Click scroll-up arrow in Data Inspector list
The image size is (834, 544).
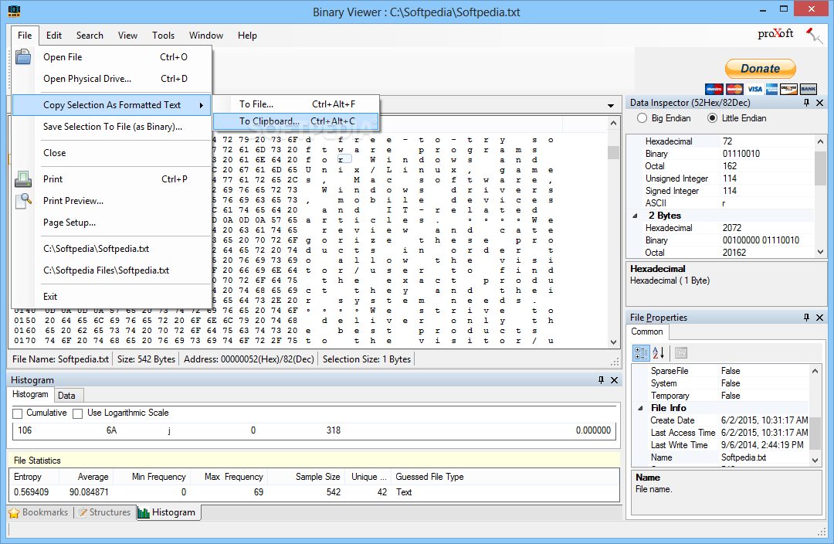coord(819,141)
